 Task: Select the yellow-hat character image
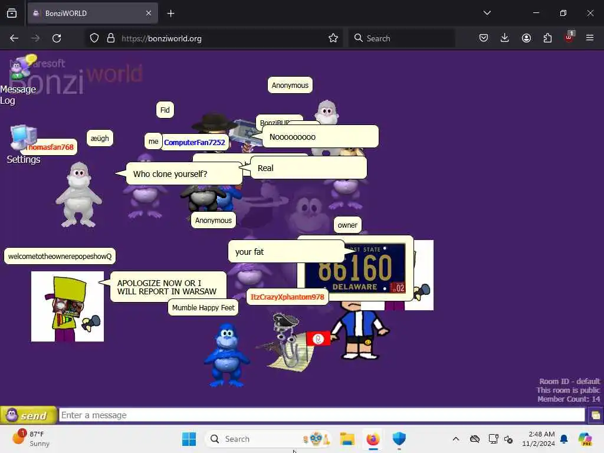coord(67,306)
